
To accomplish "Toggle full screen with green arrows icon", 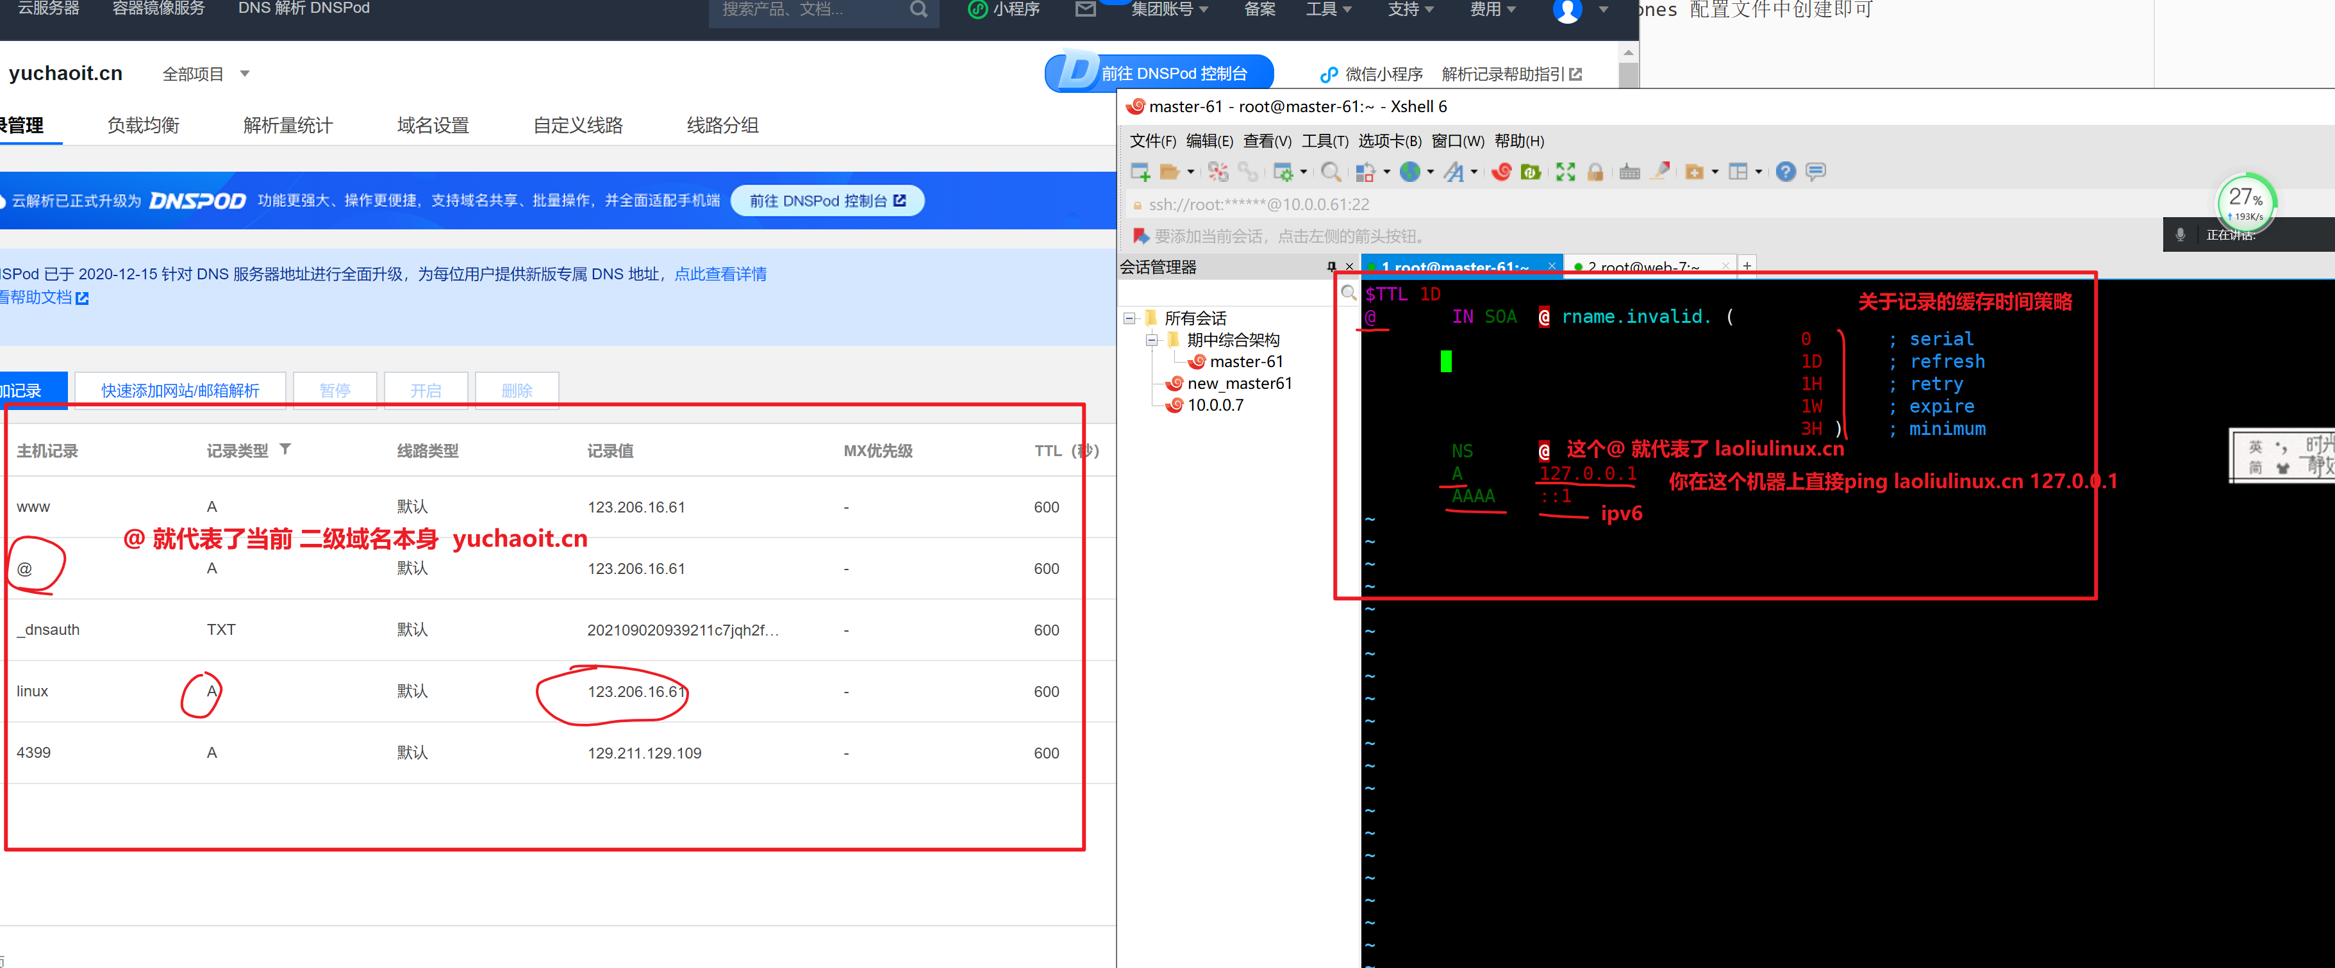I will [1565, 171].
